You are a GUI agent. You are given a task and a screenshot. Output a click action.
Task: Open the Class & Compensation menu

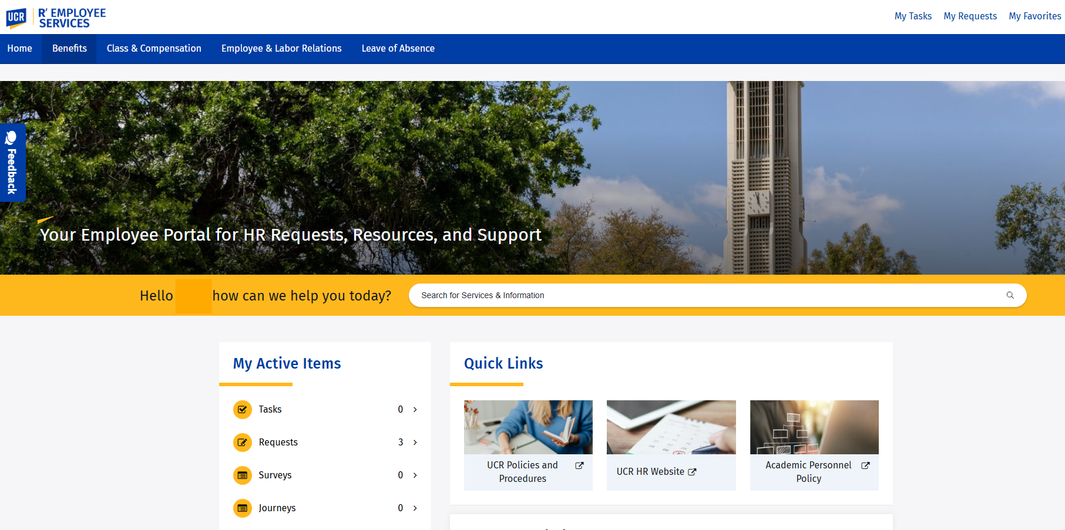tap(154, 49)
